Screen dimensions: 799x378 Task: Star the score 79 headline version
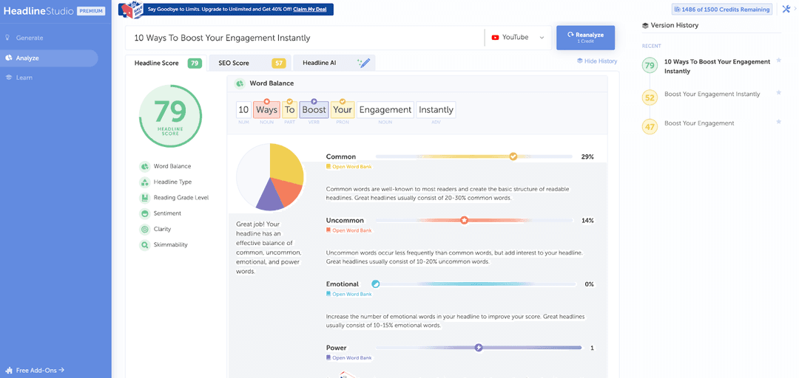[x=778, y=61]
